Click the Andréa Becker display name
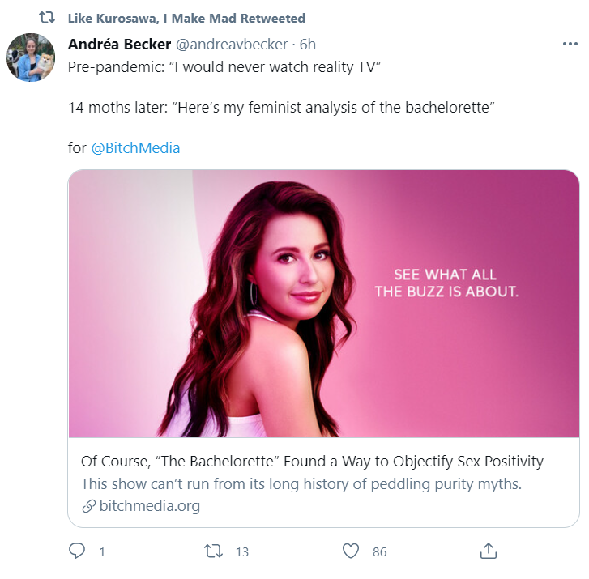Screen dimensions: 589x579 [119, 45]
